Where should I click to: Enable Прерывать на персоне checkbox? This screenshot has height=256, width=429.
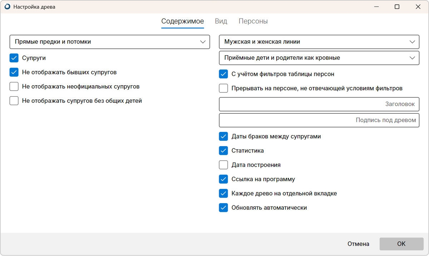tap(223, 88)
